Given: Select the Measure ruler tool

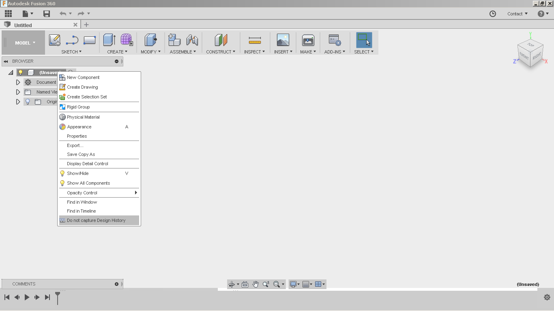Looking at the screenshot, I should [x=255, y=40].
